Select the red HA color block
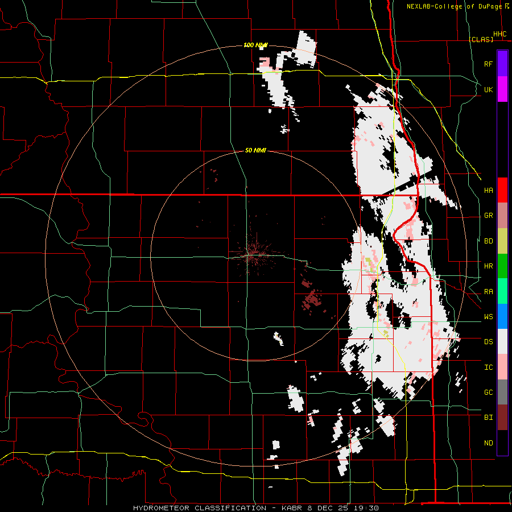 [x=502, y=190]
